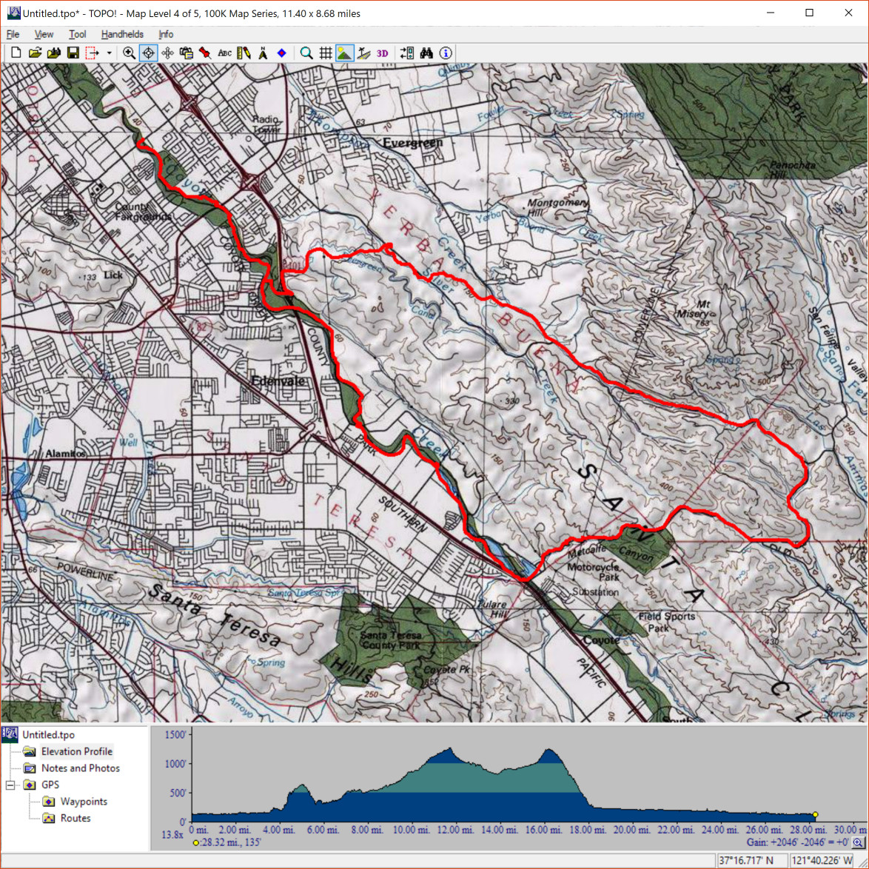Toggle shaded relief on the map
869x869 pixels.
[344, 53]
